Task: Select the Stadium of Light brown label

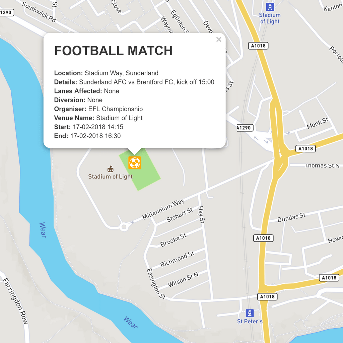Action: tap(110, 177)
